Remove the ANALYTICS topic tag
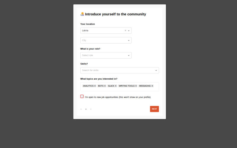 pos(95,86)
